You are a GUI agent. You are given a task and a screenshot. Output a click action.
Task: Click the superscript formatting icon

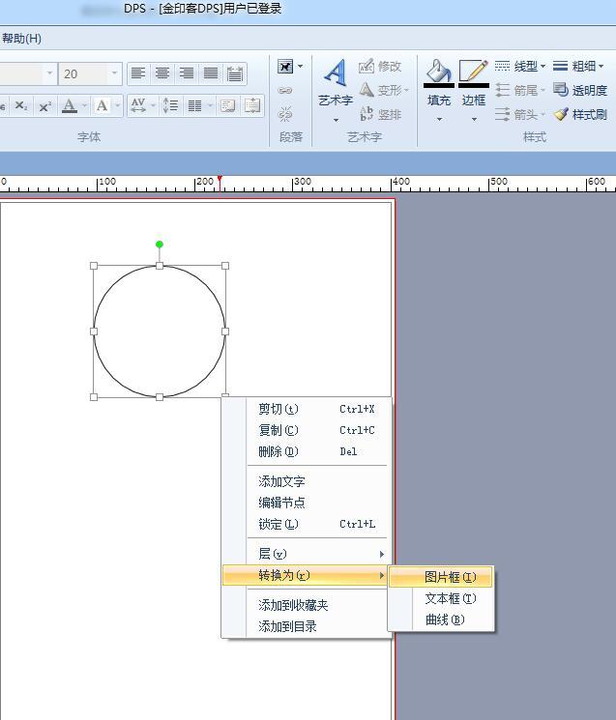[x=44, y=106]
